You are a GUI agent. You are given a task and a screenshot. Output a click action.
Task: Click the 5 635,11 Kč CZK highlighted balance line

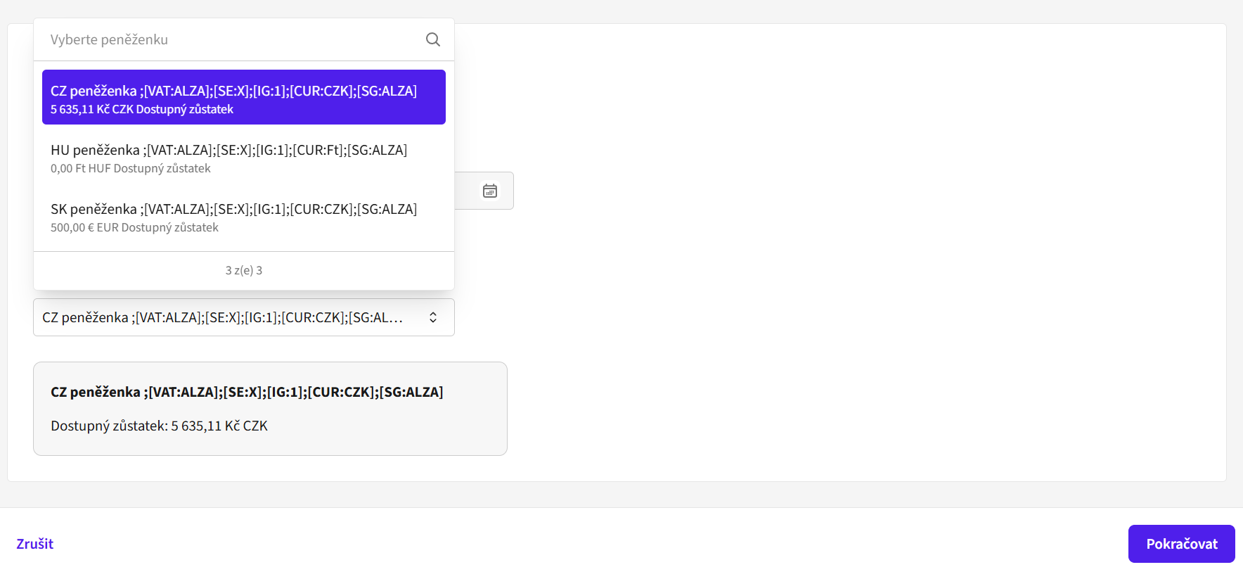[x=142, y=109]
